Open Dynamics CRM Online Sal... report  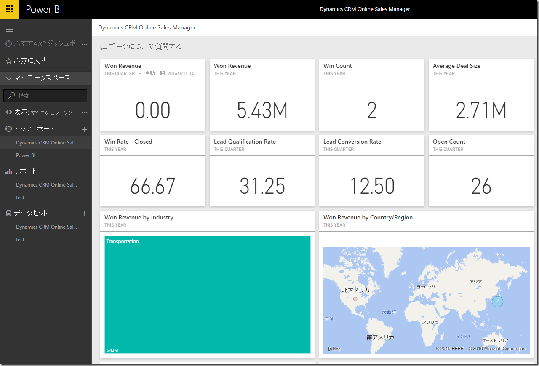pos(45,185)
